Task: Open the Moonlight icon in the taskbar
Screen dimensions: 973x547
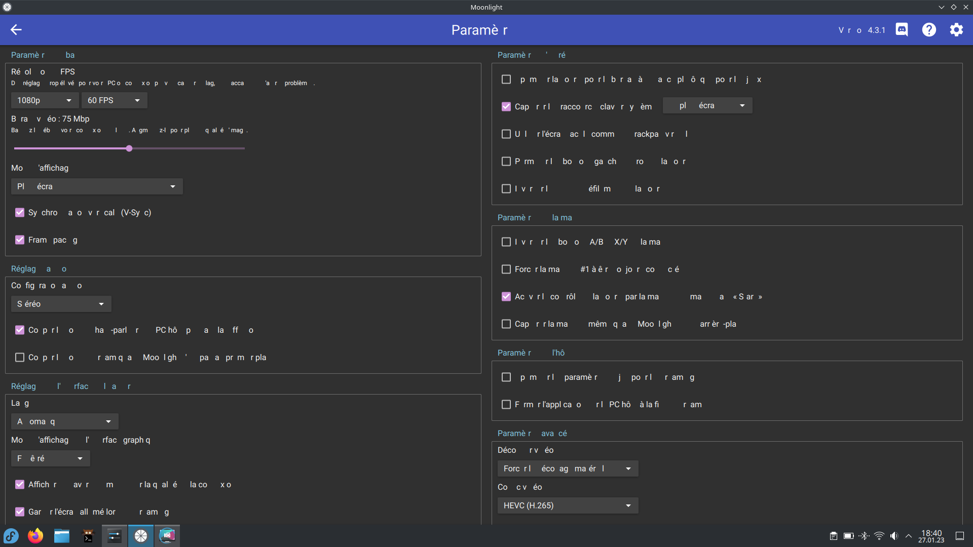Action: (x=140, y=536)
